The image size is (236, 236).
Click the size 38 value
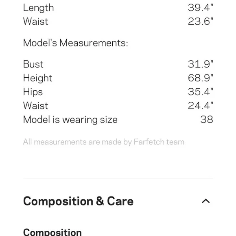(x=207, y=120)
